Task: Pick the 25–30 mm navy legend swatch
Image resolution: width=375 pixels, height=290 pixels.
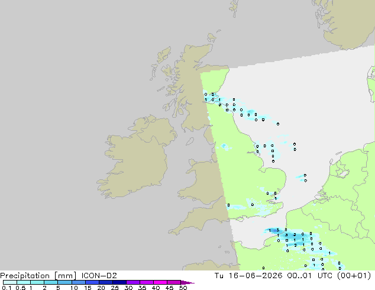Action: click(119, 282)
